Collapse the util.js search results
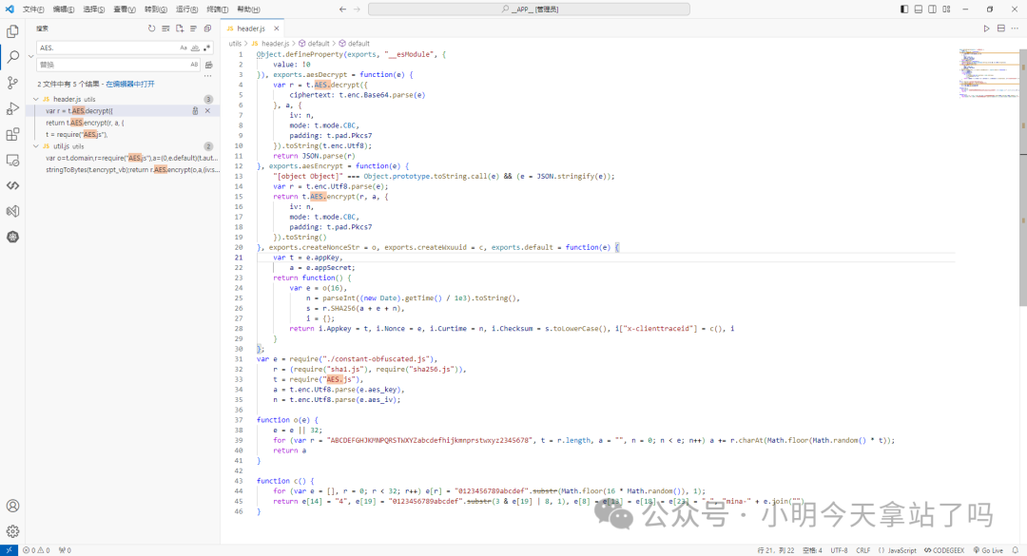The width and height of the screenshot is (1027, 556). click(x=36, y=146)
